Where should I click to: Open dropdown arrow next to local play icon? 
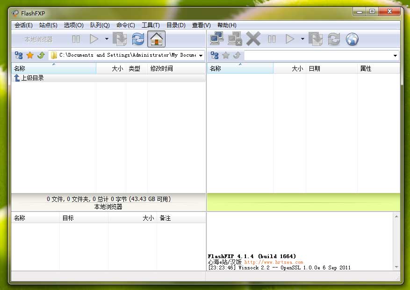pos(107,39)
